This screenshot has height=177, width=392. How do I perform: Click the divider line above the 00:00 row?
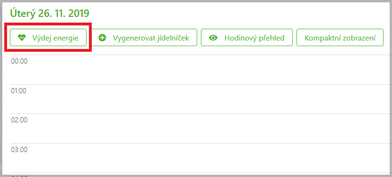(x=201, y=55)
